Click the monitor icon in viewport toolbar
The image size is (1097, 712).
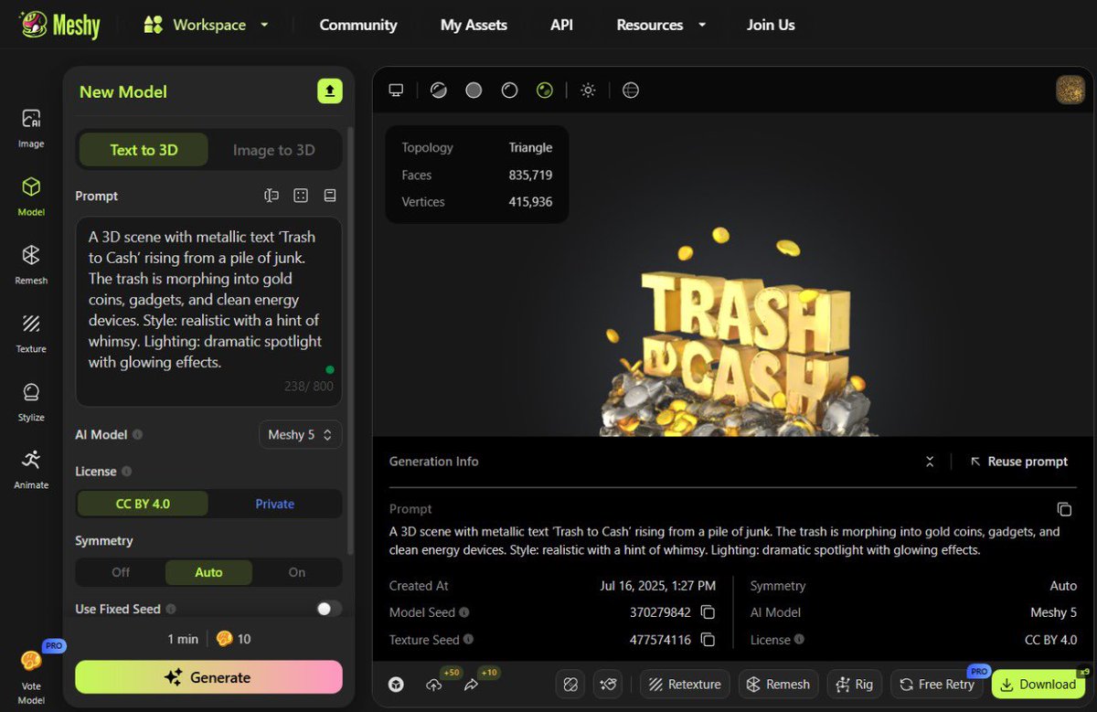tap(396, 90)
